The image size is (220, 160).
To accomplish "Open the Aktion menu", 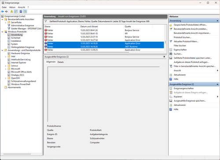I will [x=12, y=7].
